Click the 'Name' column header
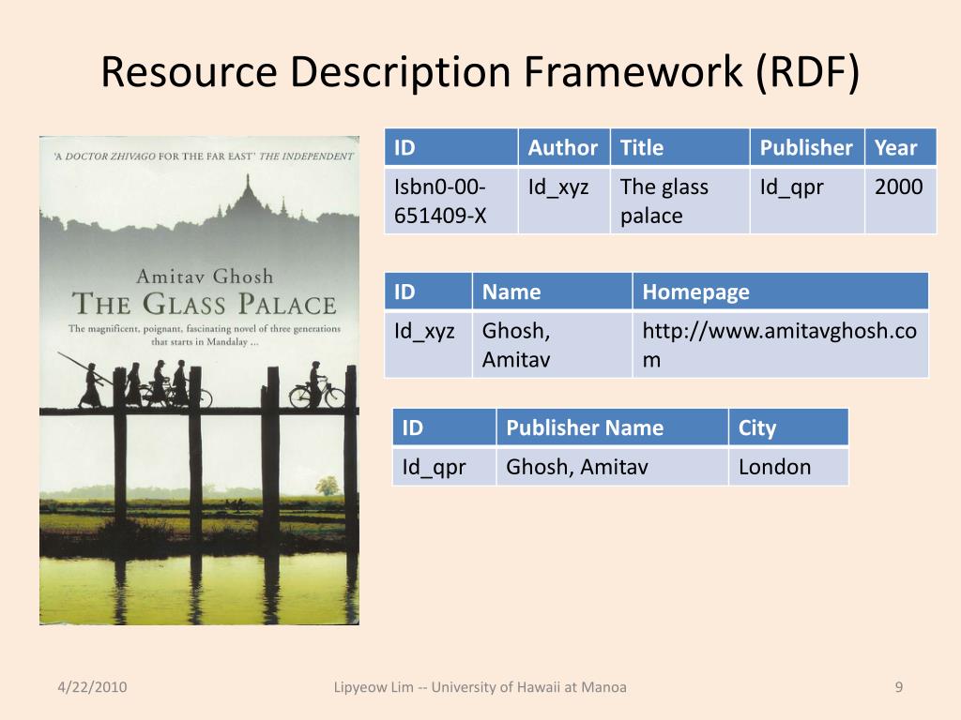The image size is (961, 720). (552, 292)
